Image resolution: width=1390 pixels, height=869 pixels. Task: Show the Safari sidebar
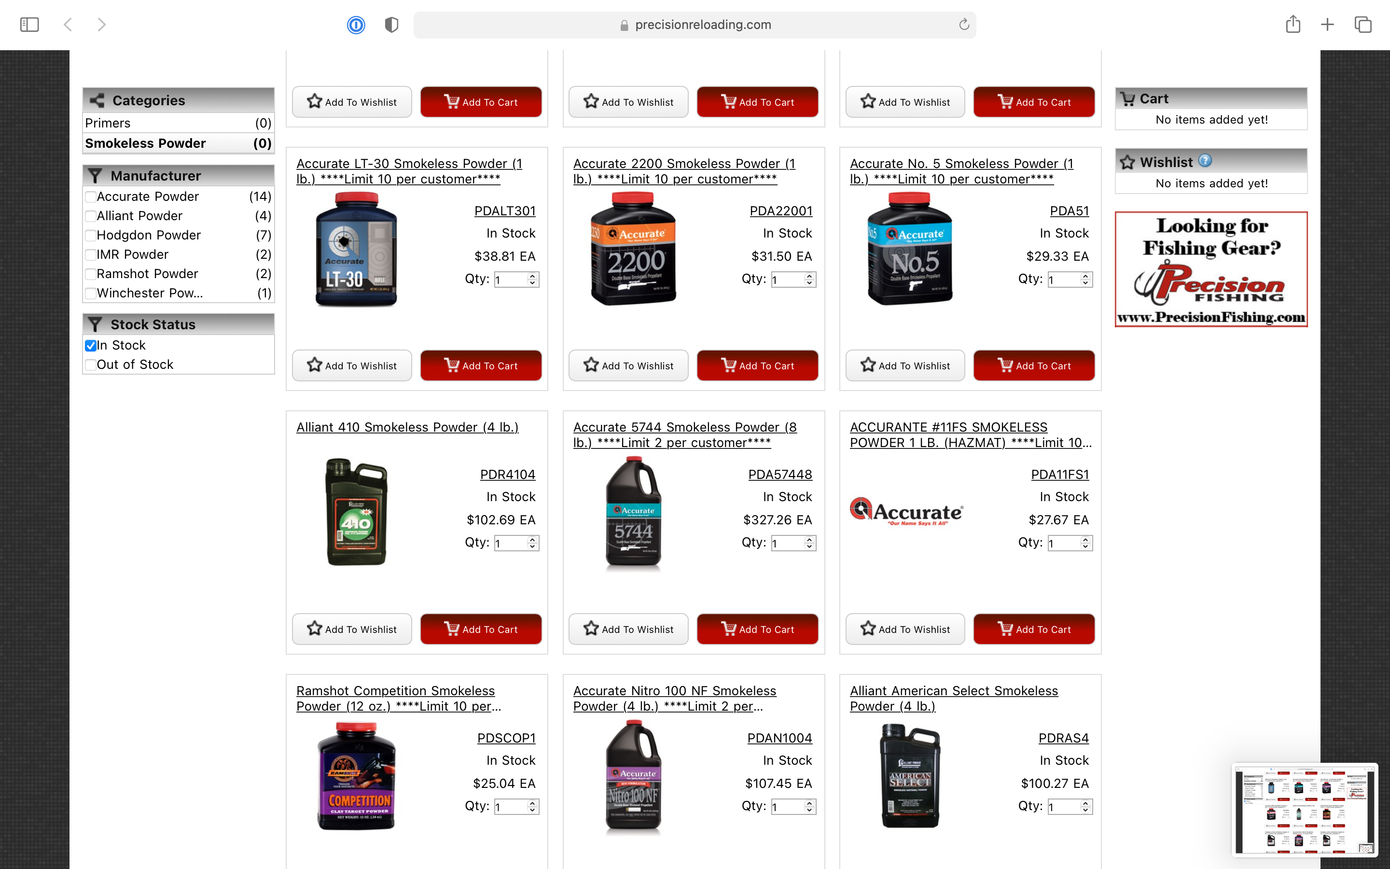(x=29, y=25)
